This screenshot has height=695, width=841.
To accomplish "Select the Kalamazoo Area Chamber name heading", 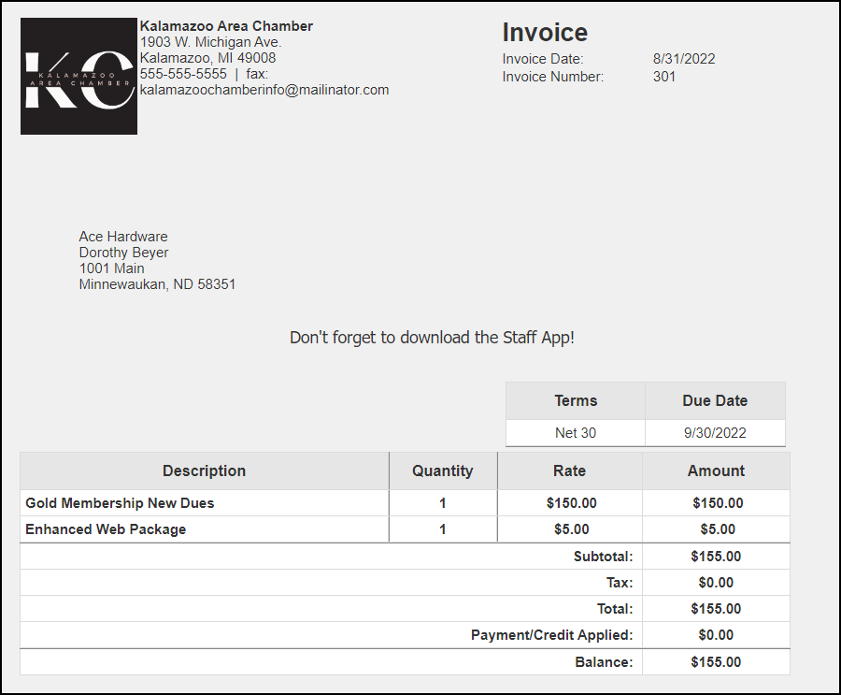I will tap(226, 26).
